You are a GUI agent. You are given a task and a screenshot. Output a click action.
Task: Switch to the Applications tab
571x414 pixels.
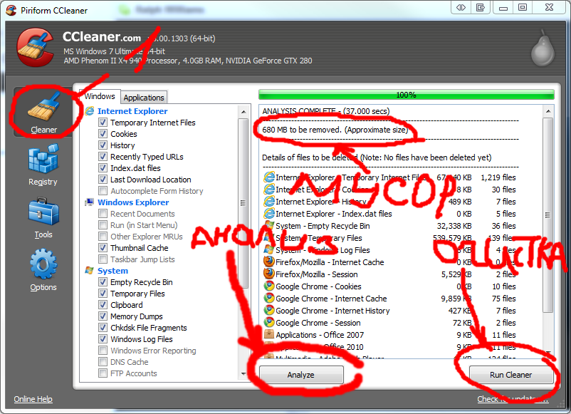[144, 98]
